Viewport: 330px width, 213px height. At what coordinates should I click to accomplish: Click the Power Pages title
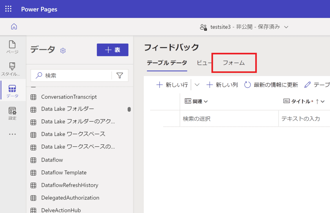[39, 9]
